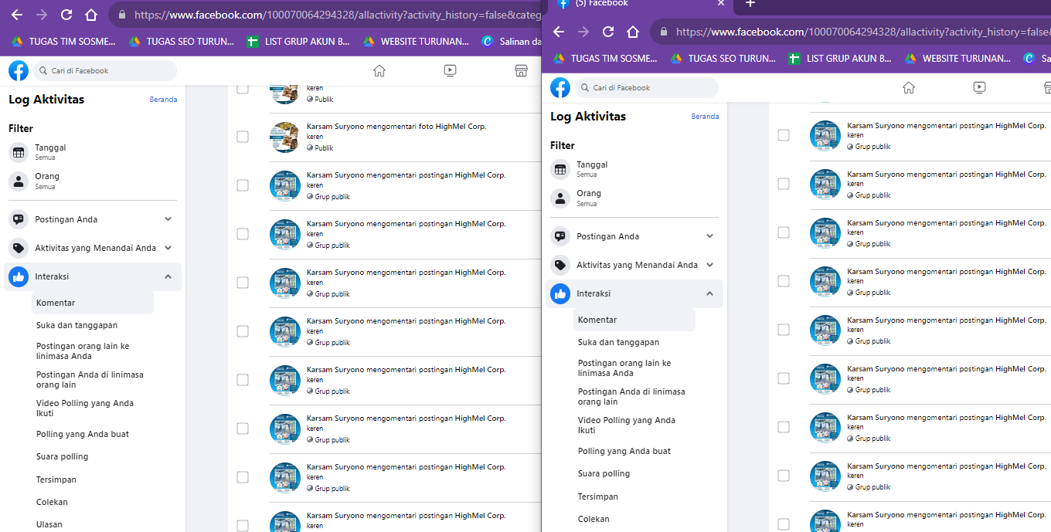Open TUGAS SEO TURUN bookmark in right window
Image resolution: width=1051 pixels, height=532 pixels.
pyautogui.click(x=723, y=58)
